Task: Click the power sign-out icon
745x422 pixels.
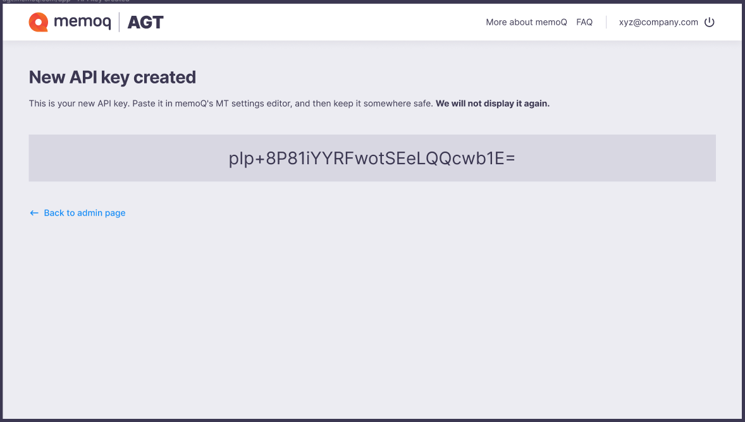Action: pos(710,22)
